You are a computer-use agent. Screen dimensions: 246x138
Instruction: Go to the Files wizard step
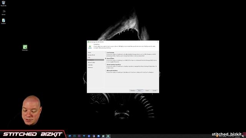click(x=89, y=58)
